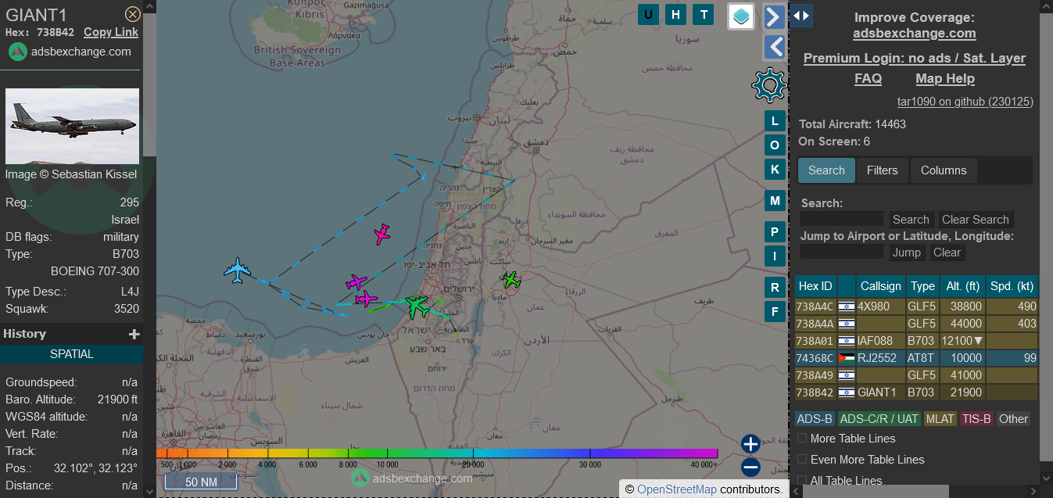Select the large green aircraft over southern Israel
Image resolution: width=1053 pixels, height=498 pixels.
417,306
